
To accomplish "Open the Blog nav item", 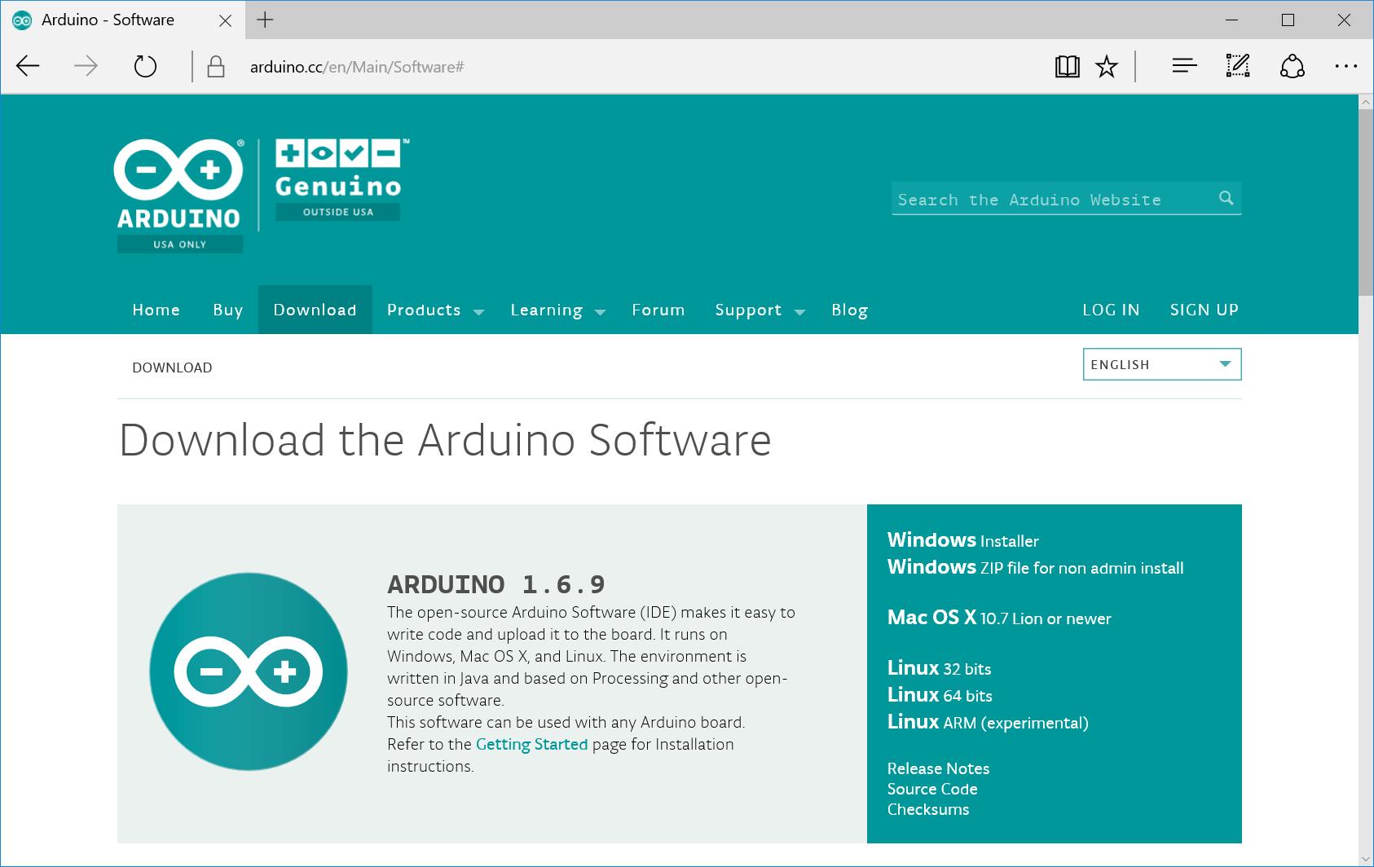I will point(850,310).
